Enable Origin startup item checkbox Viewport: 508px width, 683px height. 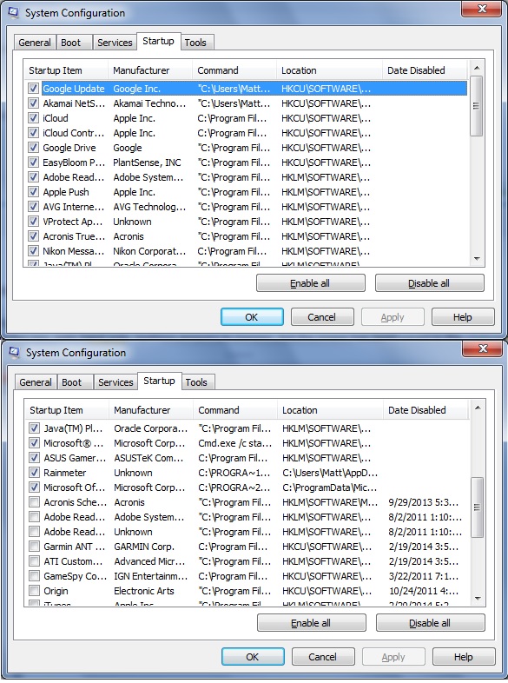coord(35,591)
